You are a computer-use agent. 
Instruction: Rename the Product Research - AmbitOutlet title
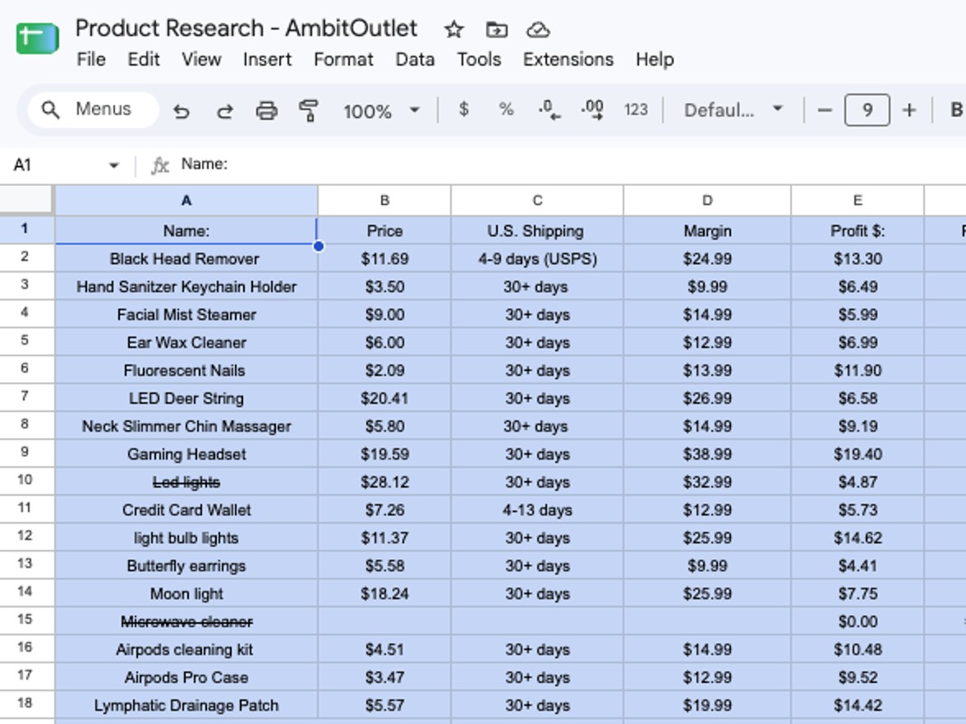[246, 28]
